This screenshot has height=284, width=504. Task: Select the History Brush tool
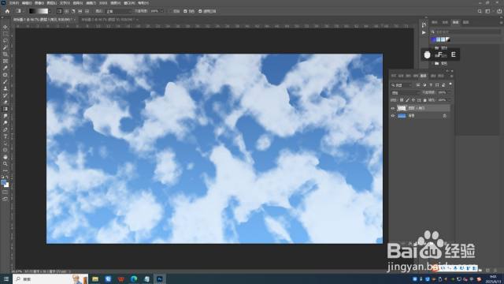coord(6,95)
